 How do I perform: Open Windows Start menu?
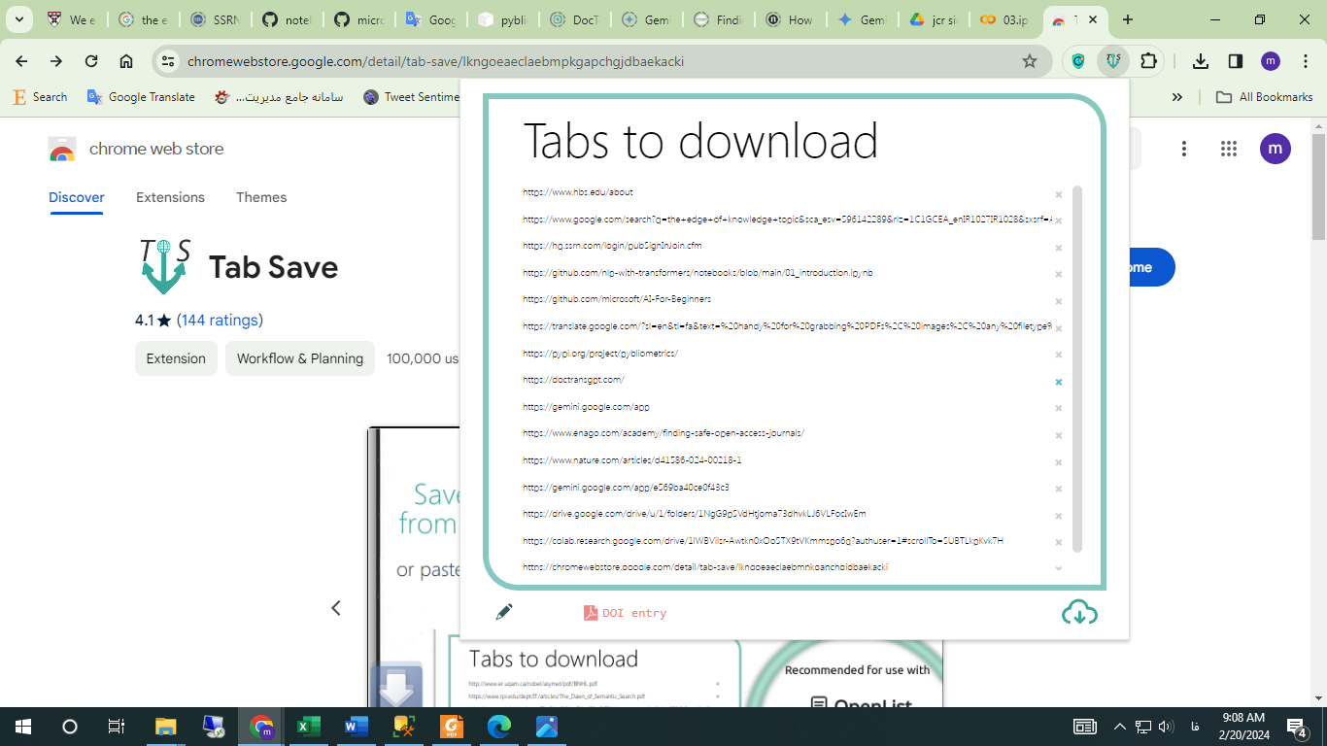(x=23, y=727)
